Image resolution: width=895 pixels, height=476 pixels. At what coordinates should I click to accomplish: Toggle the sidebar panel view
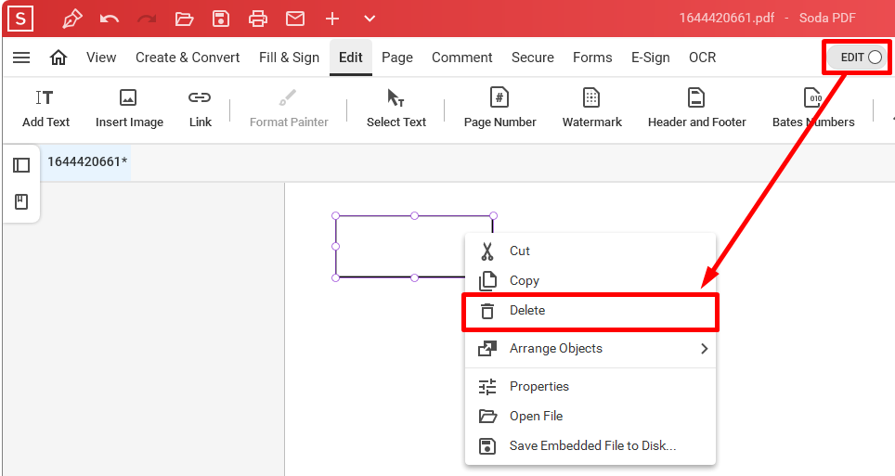(21, 165)
